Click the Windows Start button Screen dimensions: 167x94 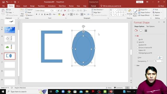point(3,92)
